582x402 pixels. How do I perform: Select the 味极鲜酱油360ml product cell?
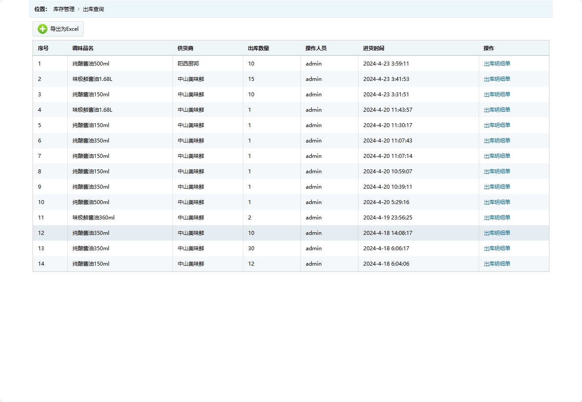93,218
